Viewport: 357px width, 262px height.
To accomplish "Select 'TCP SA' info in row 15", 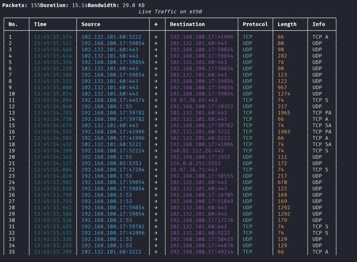I will coord(322,125).
